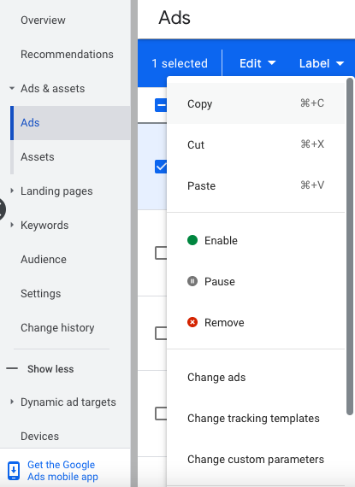Viewport: 355px width, 487px height.
Task: Open the Edit dropdown
Action: click(x=257, y=63)
